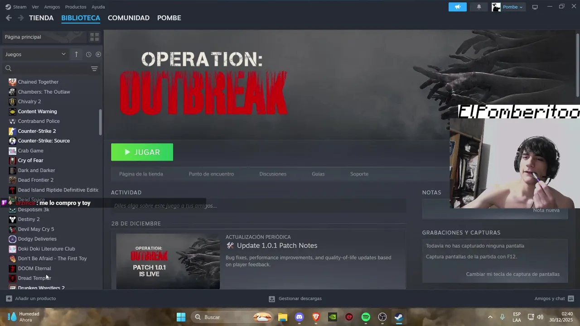Open Amigos y chat
Image resolution: width=580 pixels, height=326 pixels.
coord(554,298)
